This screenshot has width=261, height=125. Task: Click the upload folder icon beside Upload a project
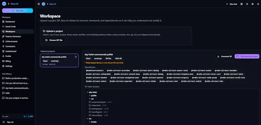(x=44, y=31)
